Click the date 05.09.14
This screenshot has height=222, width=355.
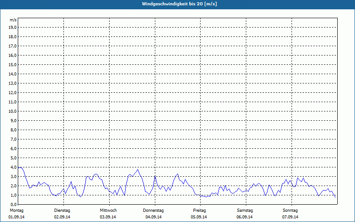(199, 217)
